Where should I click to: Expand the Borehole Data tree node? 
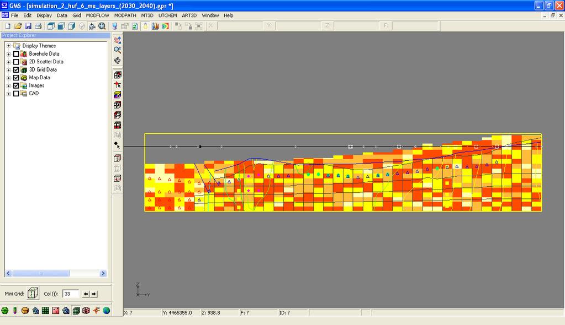pyautogui.click(x=9, y=54)
